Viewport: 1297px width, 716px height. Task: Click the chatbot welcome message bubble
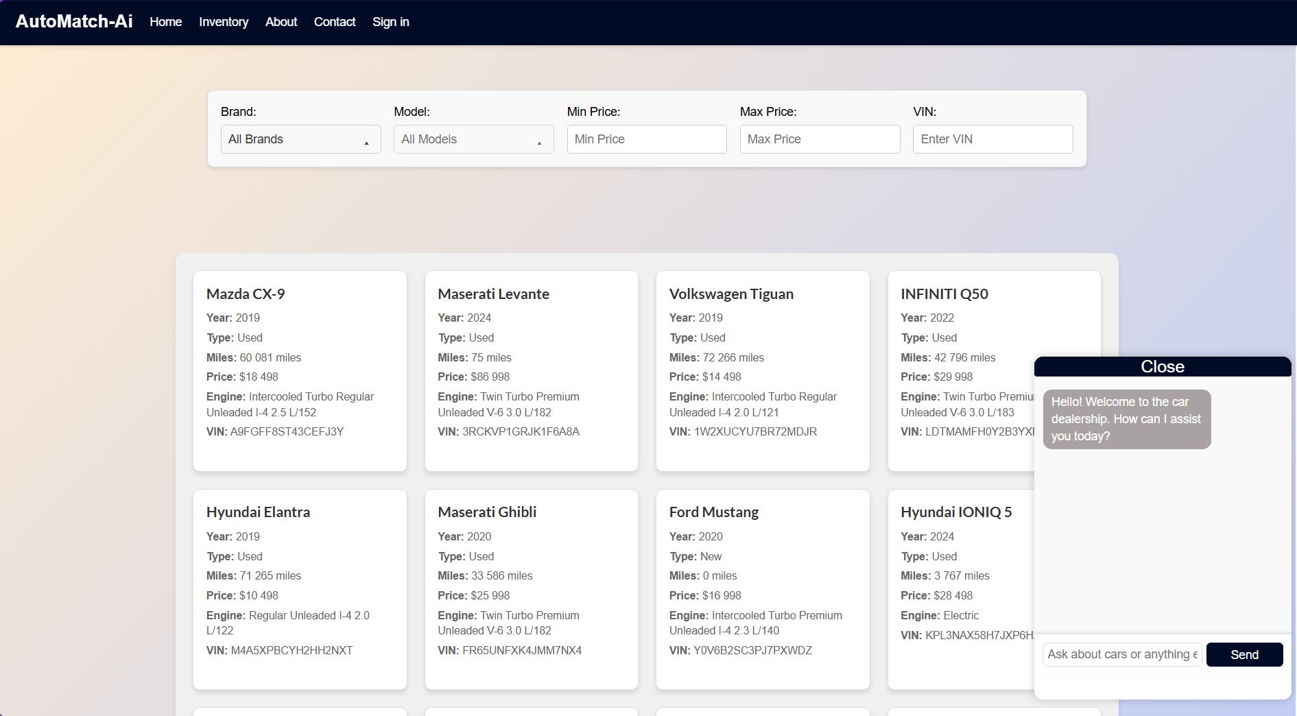click(x=1127, y=419)
